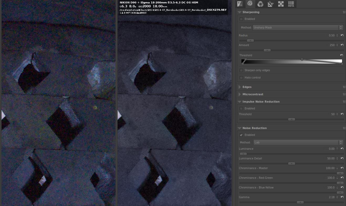Click the Chrominance - Red-Green slider handle
The width and height of the screenshot is (346, 206).
(340, 183)
